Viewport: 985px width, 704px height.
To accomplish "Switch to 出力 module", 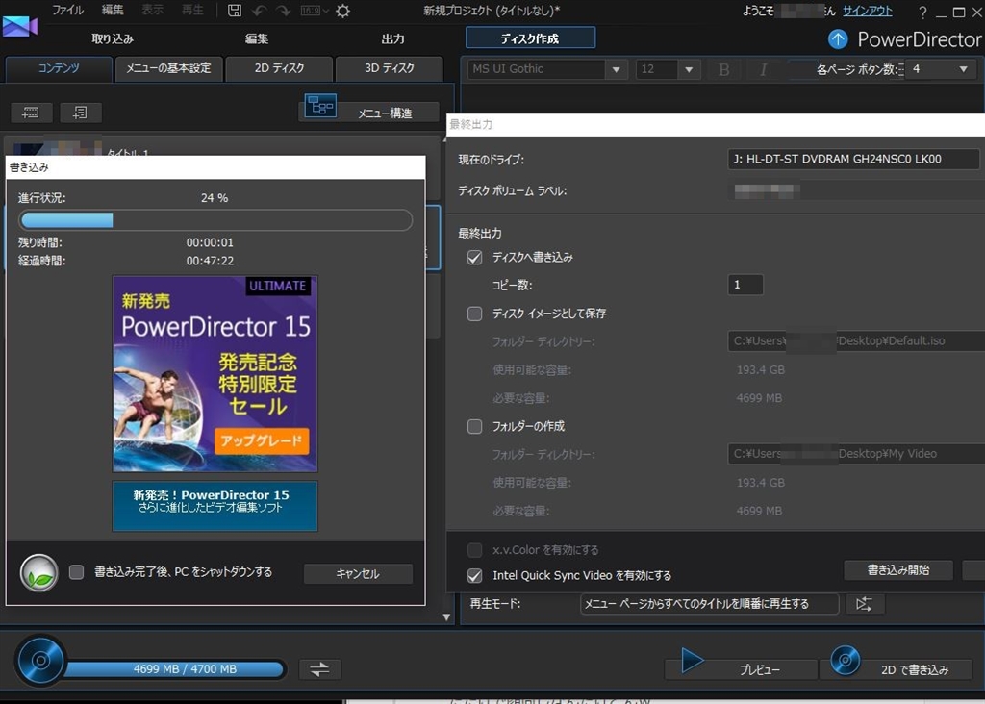I will pos(392,38).
